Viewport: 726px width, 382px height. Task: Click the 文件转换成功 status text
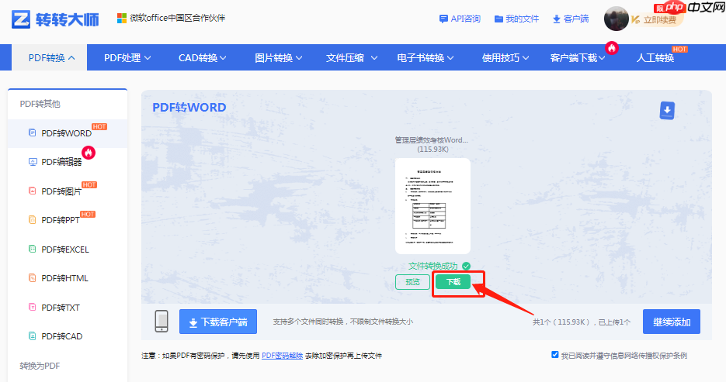[433, 266]
